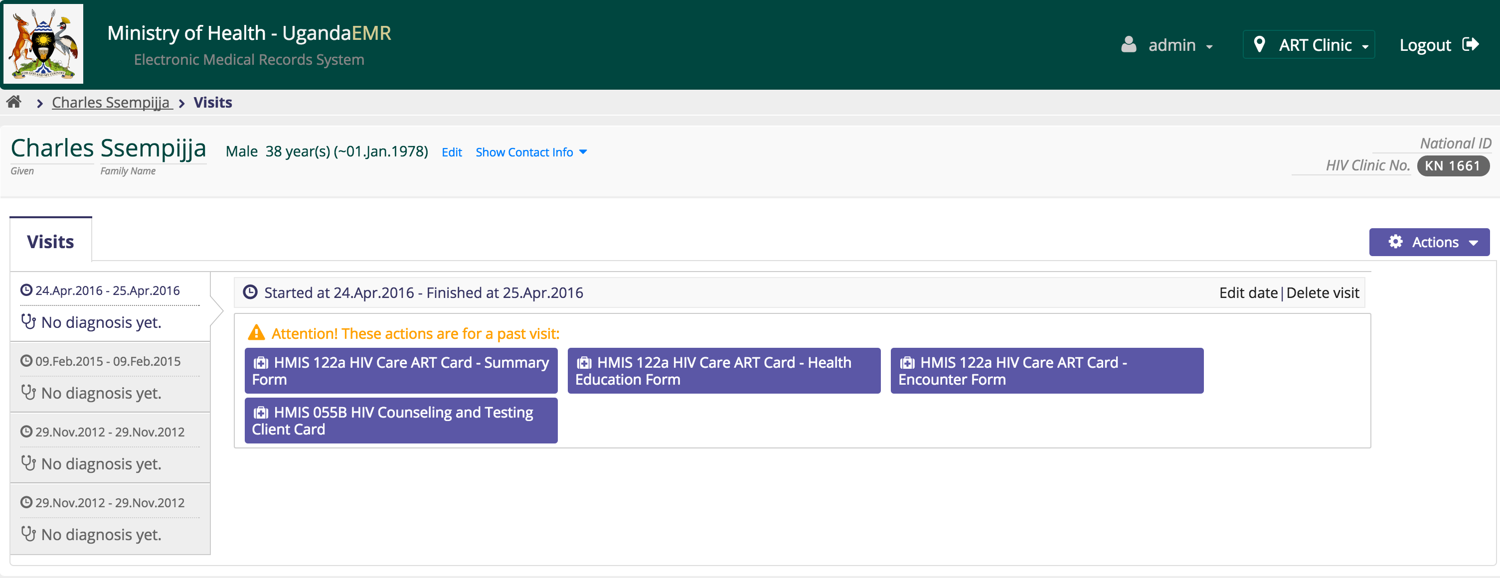Click the orange warning triangle icon
The height and width of the screenshot is (578, 1500).
(256, 333)
